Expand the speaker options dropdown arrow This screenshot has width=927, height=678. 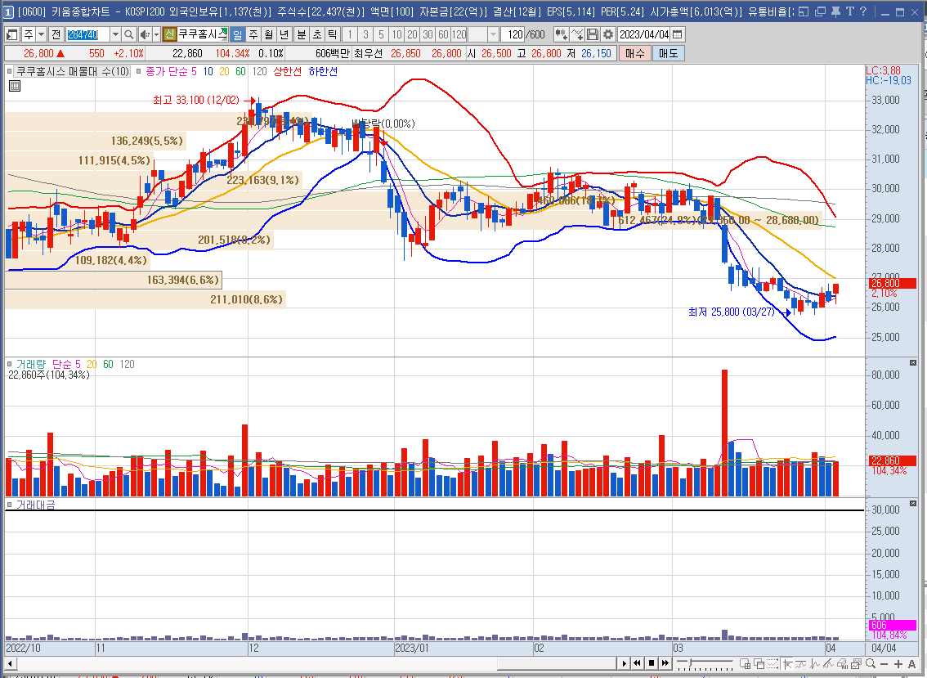tap(157, 35)
